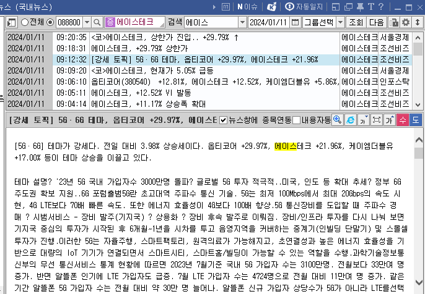
Task: Click the boxed 'm' icon in title bar
Action: point(226,7)
